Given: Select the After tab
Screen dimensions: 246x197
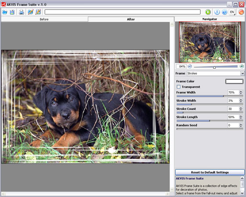Looking at the screenshot, I should [131, 19].
